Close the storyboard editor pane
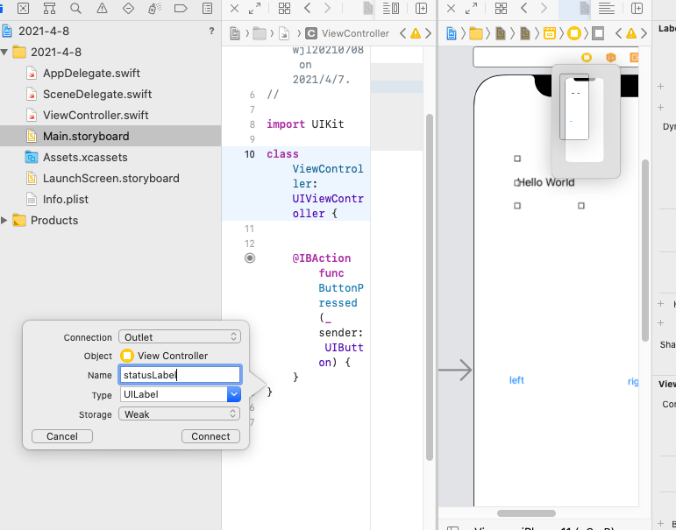This screenshot has height=530, width=676. click(x=451, y=8)
